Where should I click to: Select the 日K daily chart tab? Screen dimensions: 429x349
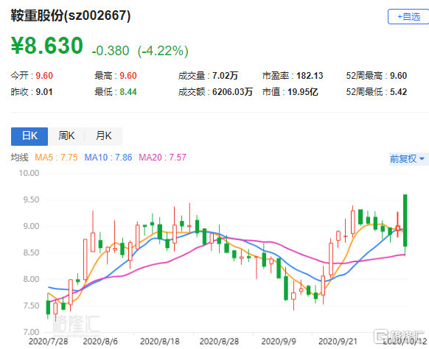29,136
